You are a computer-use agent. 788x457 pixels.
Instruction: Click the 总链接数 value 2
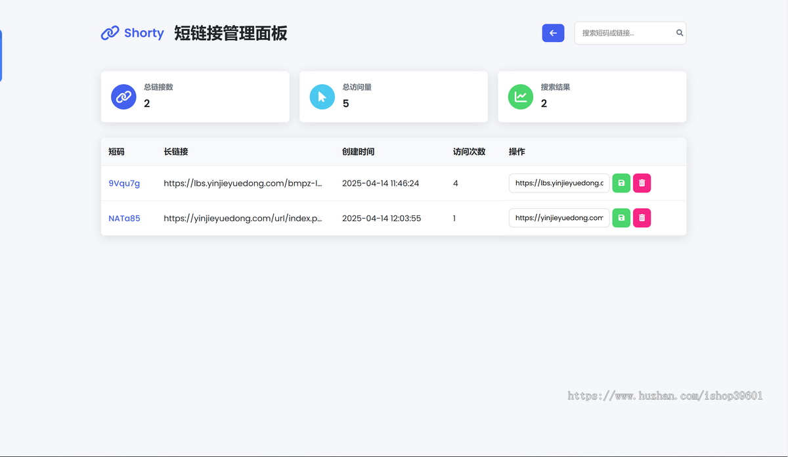[147, 103]
